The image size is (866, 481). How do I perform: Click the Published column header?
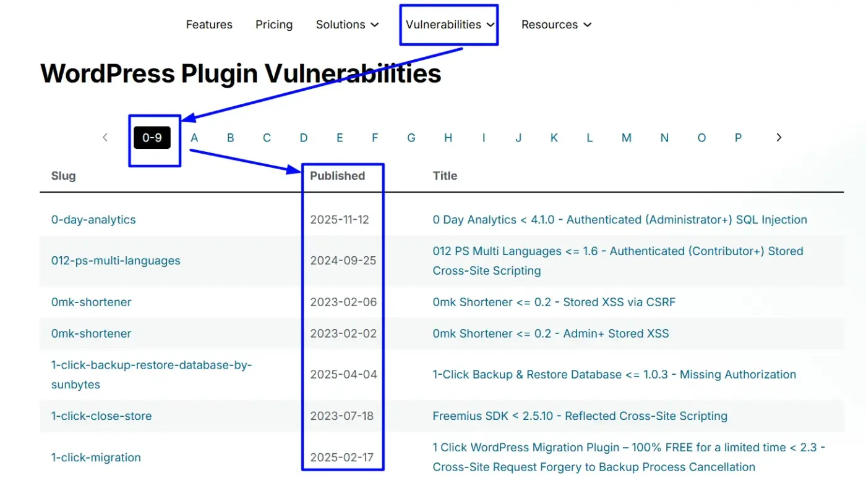(337, 176)
